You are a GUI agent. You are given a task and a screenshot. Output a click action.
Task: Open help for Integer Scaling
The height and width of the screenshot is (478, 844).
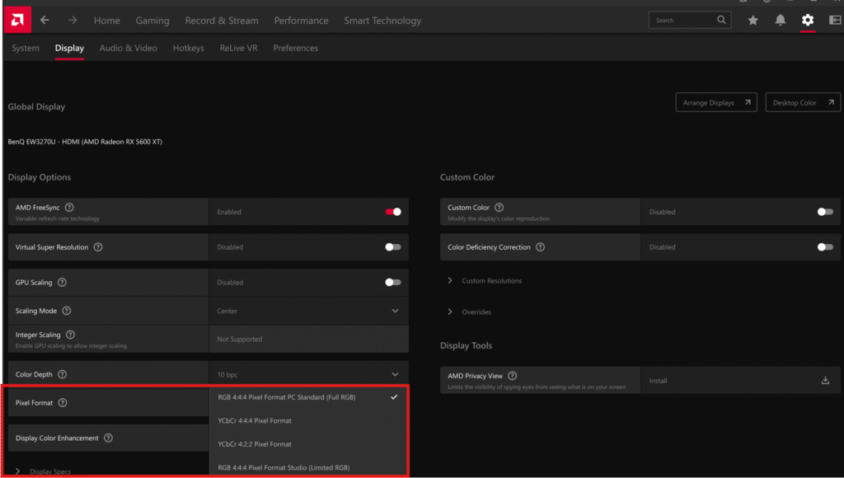[70, 335]
